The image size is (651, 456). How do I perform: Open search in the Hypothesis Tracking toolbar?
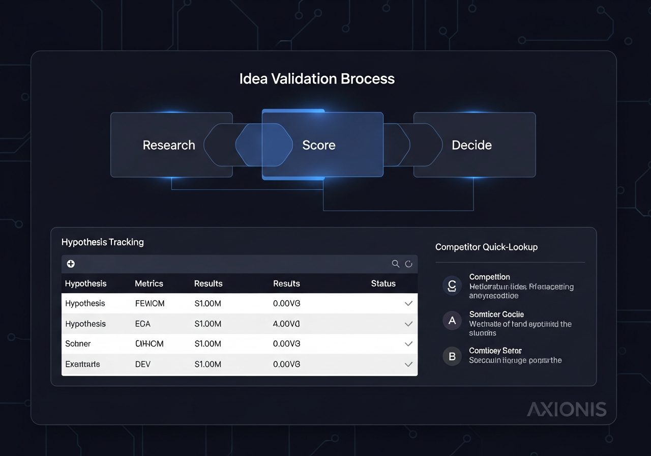(396, 264)
